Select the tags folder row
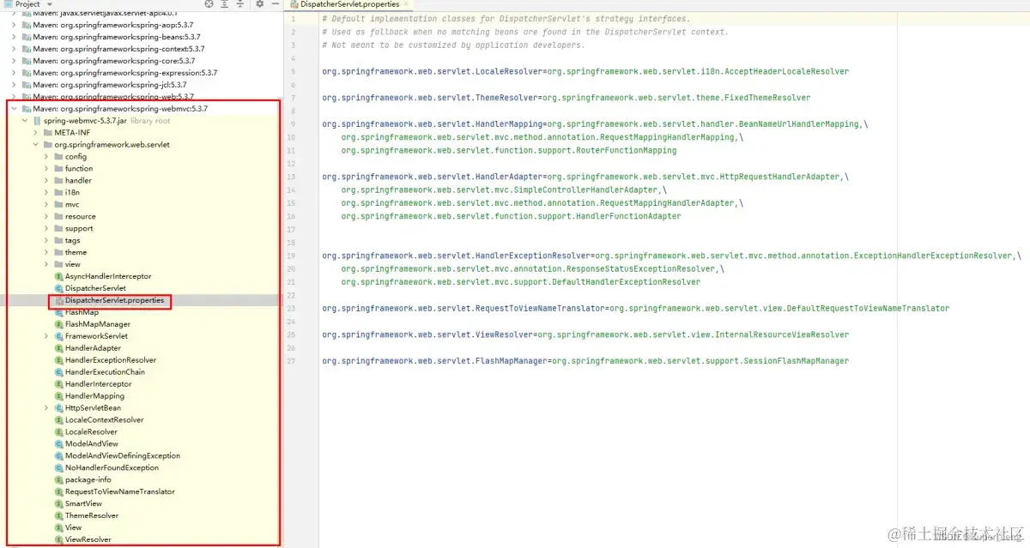 (141, 241)
